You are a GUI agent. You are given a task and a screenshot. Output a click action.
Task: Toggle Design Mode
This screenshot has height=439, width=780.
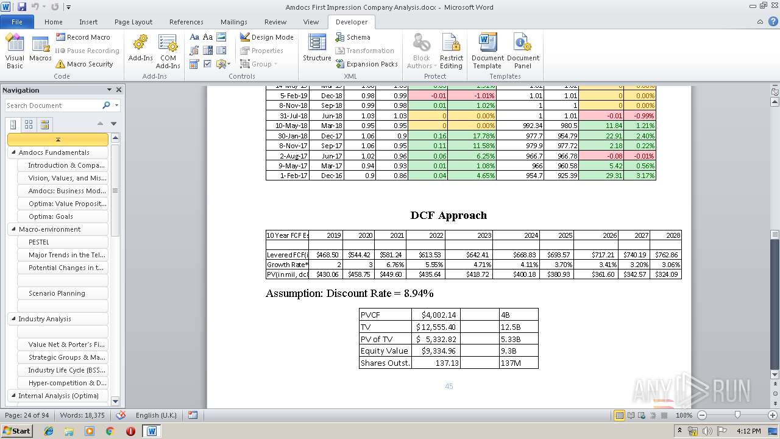pyautogui.click(x=266, y=37)
